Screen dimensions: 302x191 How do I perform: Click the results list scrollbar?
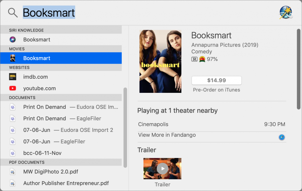[125, 128]
